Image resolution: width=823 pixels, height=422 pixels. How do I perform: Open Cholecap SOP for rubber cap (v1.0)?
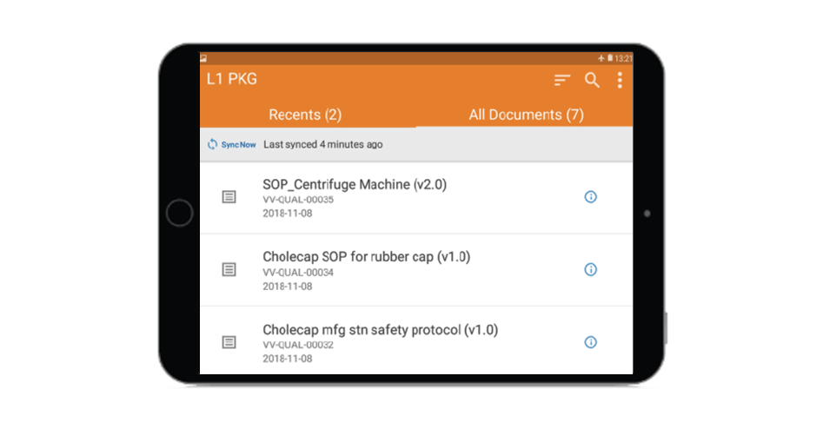(366, 257)
